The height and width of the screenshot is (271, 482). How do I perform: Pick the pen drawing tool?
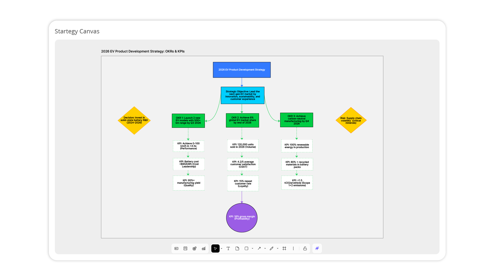tap(271, 248)
